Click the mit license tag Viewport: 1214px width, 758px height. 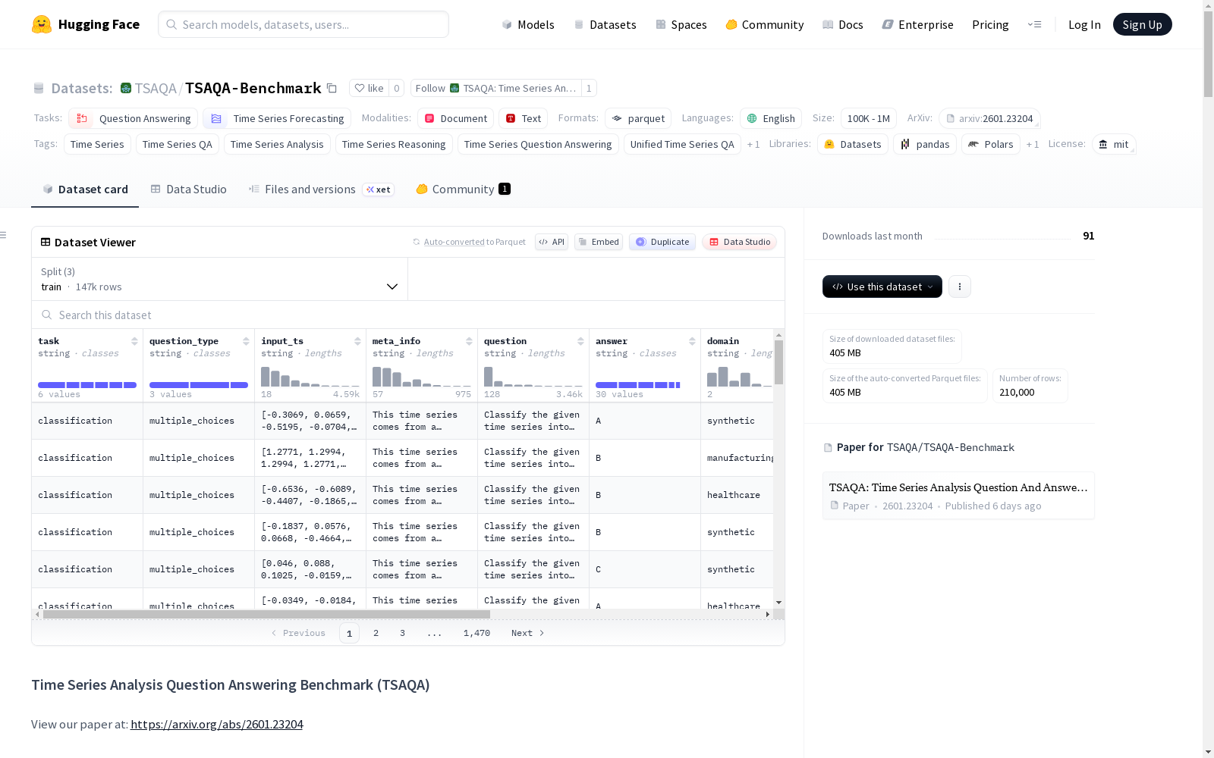tap(1114, 144)
